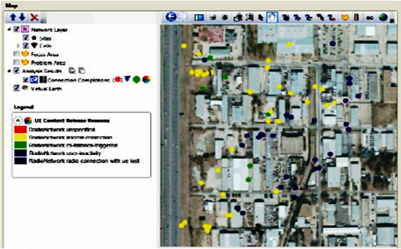The width and height of the screenshot is (401, 249).
Task: Toggle the Analysis Results checkbox
Action: click(x=17, y=71)
